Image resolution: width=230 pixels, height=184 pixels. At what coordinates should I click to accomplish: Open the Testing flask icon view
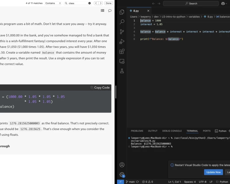[122, 71]
